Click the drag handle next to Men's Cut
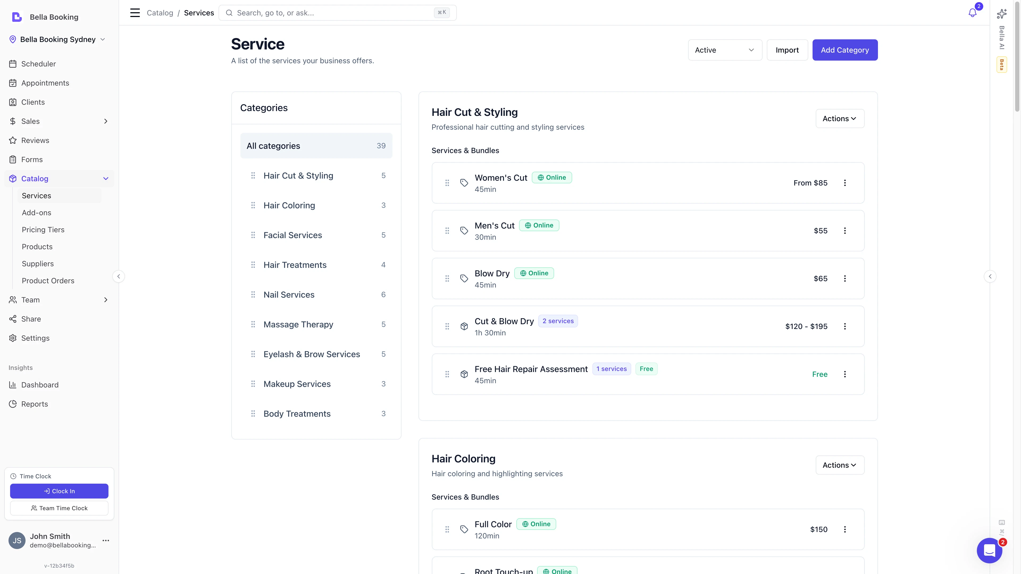This screenshot has height=574, width=1021. [447, 230]
